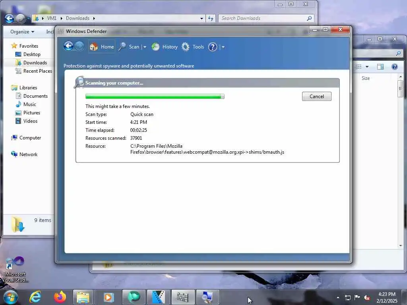407x305 pixels.
Task: Expand the help options dropdown arrow
Action: 223,47
